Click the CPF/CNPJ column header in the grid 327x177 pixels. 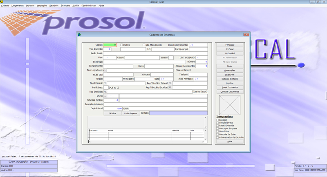pyautogui.click(x=93, y=131)
